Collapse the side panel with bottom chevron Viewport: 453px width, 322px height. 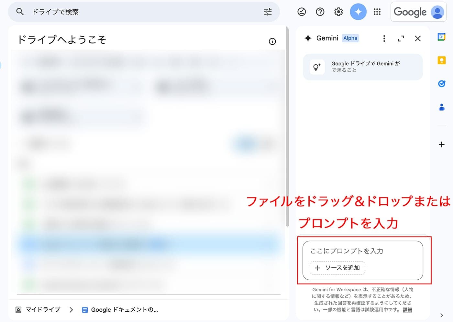[442, 315]
